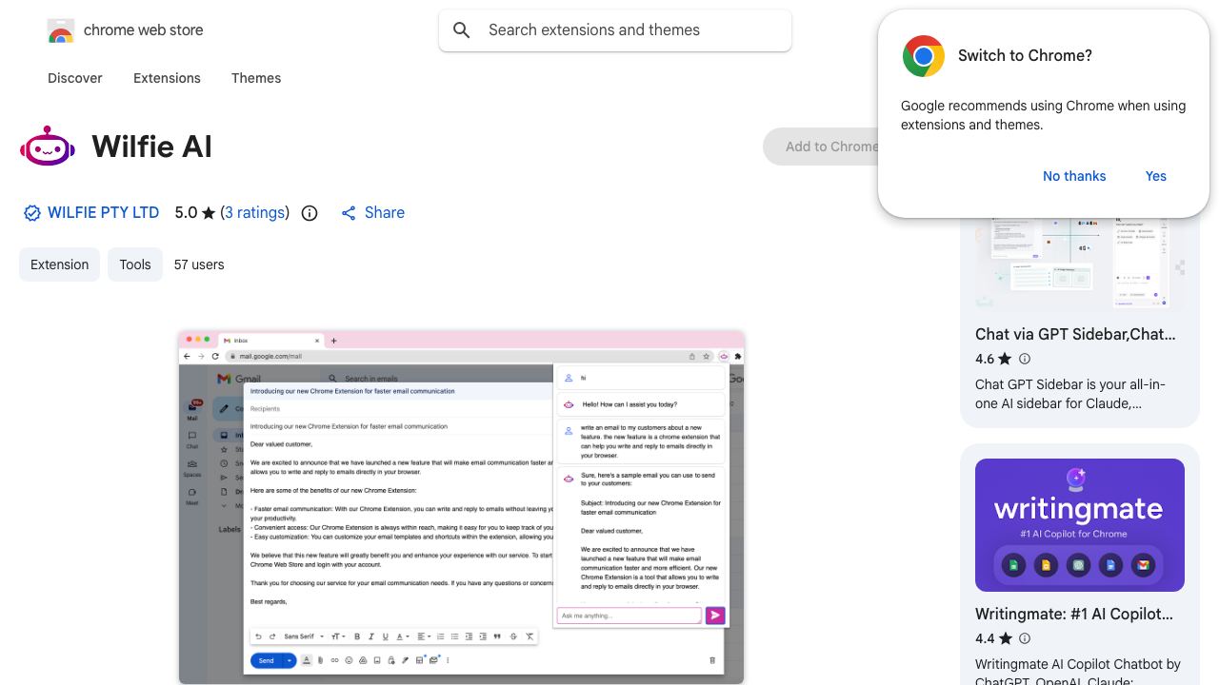1219x685 pixels.
Task: Click the Chrome Web Store logo
Action: pyautogui.click(x=61, y=31)
